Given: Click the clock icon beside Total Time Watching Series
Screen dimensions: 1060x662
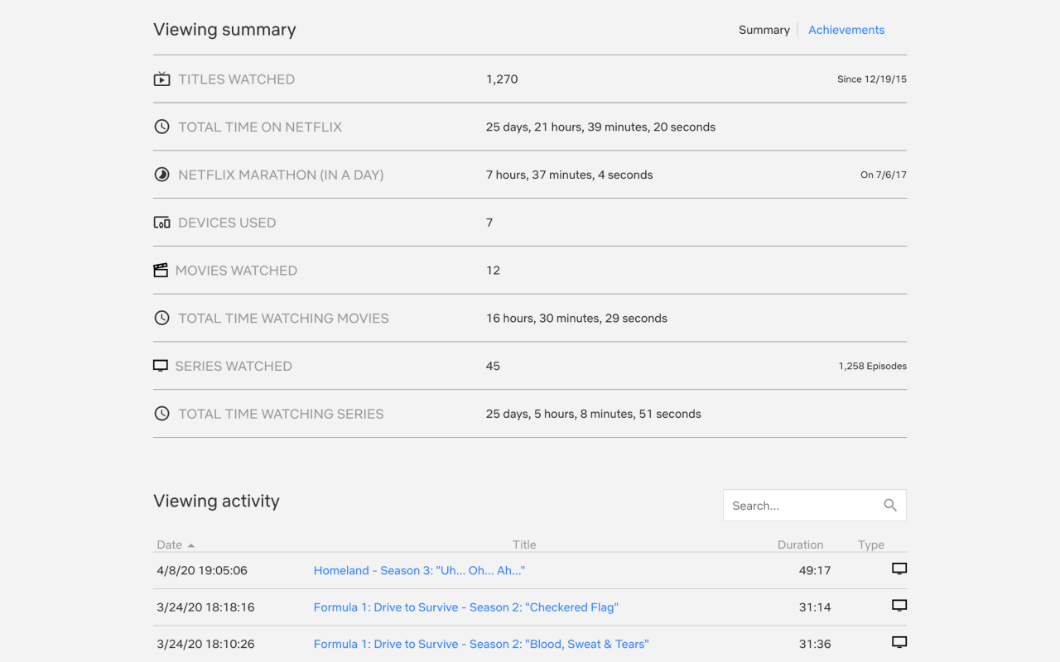Looking at the screenshot, I should point(161,414).
